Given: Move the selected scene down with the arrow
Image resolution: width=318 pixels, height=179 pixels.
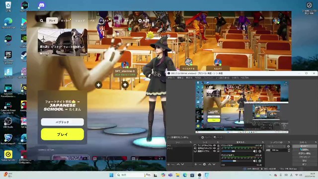Looking at the screenshot, I should click(x=182, y=164).
